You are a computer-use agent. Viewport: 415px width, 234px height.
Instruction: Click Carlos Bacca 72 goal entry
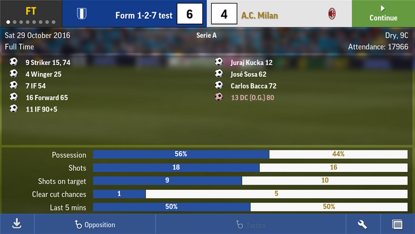coord(253,86)
